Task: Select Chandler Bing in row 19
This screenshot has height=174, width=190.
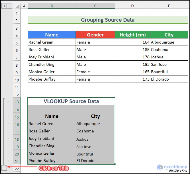Action: point(52,146)
